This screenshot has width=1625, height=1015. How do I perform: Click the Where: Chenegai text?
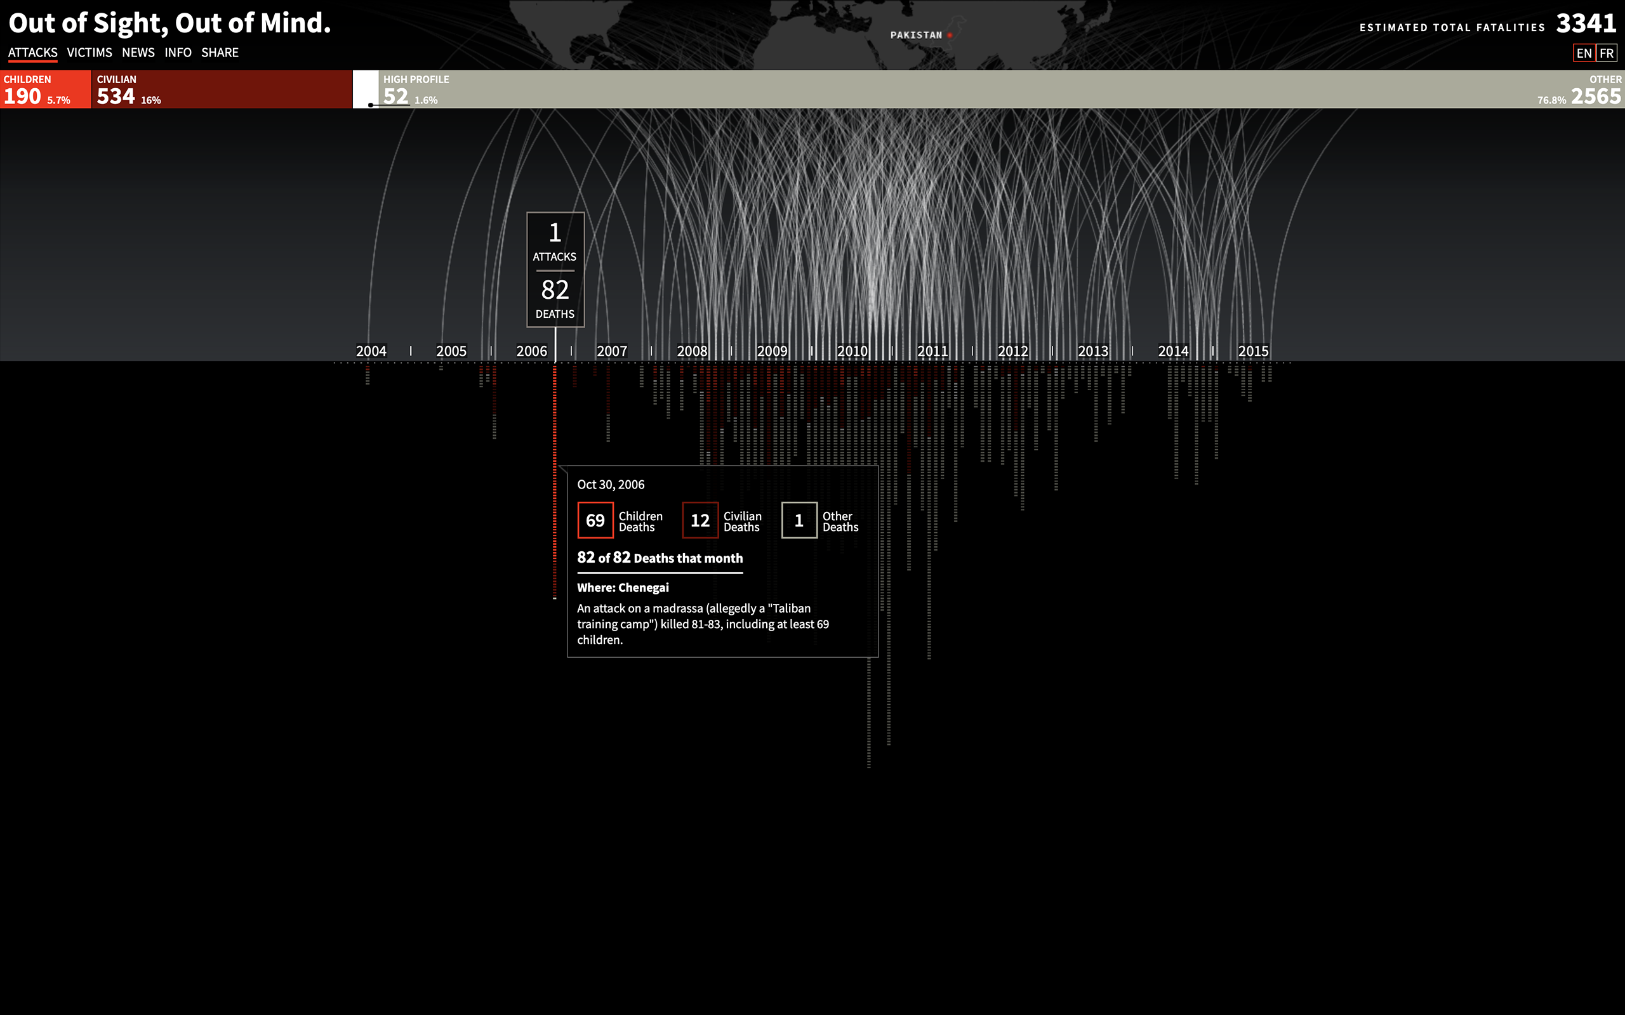coord(623,587)
